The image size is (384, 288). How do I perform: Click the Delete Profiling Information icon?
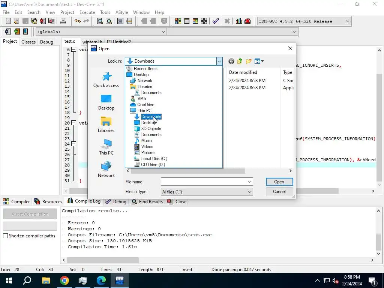247,21
